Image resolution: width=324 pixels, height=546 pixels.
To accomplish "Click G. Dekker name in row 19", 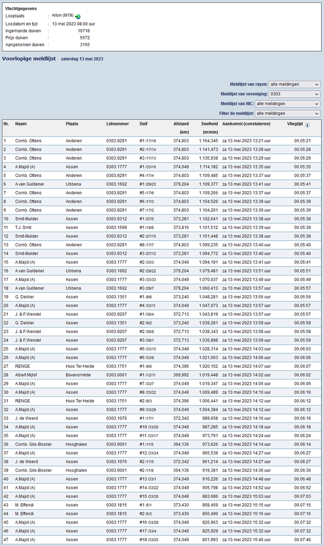I will tap(25, 297).
